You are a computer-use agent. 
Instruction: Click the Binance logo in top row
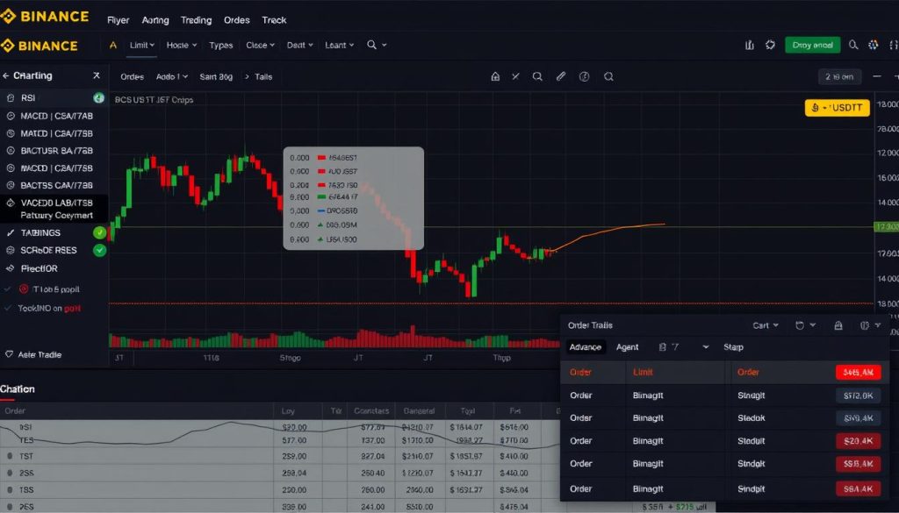tap(46, 16)
